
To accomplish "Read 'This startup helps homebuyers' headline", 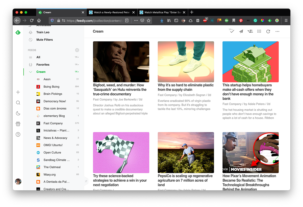I will [248, 92].
